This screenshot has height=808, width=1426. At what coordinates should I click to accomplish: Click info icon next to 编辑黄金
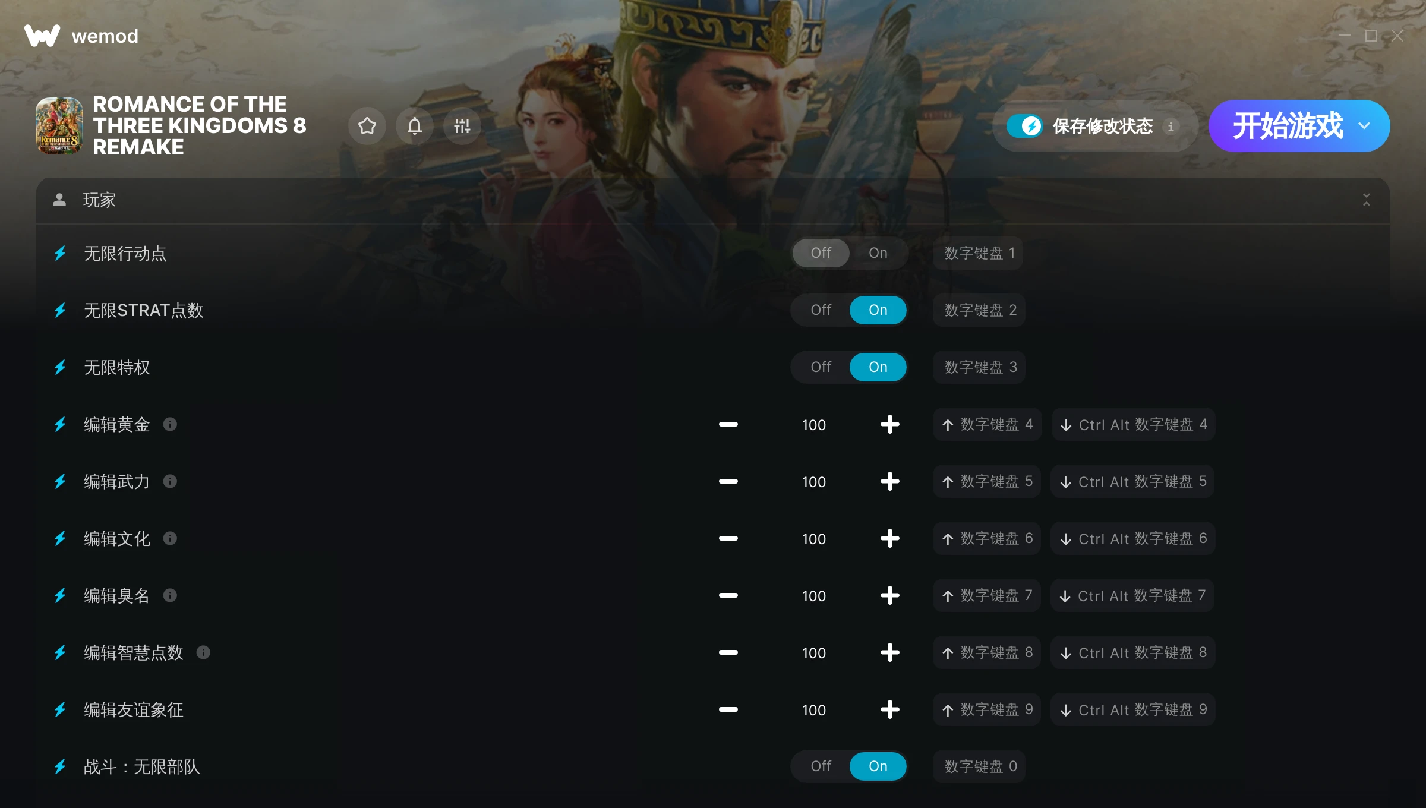[x=170, y=424]
